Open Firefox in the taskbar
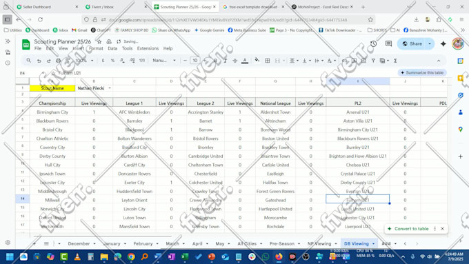Screen dimensions: 469x264 pos(279,256)
